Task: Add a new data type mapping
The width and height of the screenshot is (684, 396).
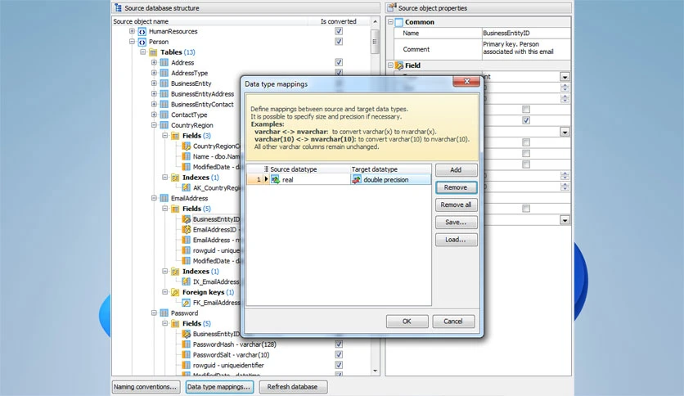Action: tap(456, 170)
